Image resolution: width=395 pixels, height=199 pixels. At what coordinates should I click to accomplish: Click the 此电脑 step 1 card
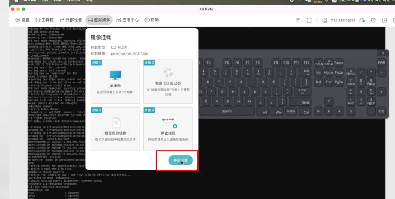[x=116, y=81]
